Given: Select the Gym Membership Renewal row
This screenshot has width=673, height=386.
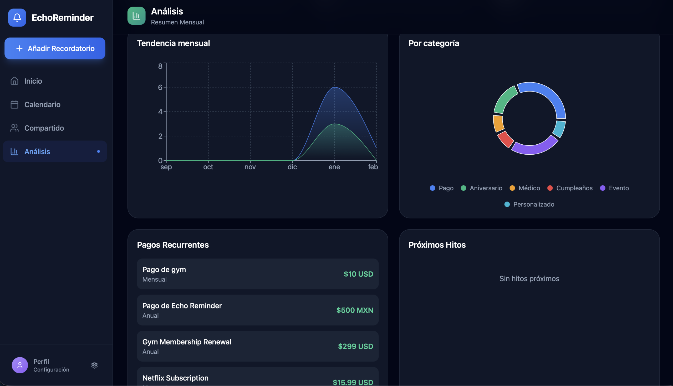Looking at the screenshot, I should pos(257,346).
